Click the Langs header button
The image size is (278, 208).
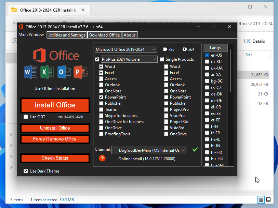coord(215,48)
